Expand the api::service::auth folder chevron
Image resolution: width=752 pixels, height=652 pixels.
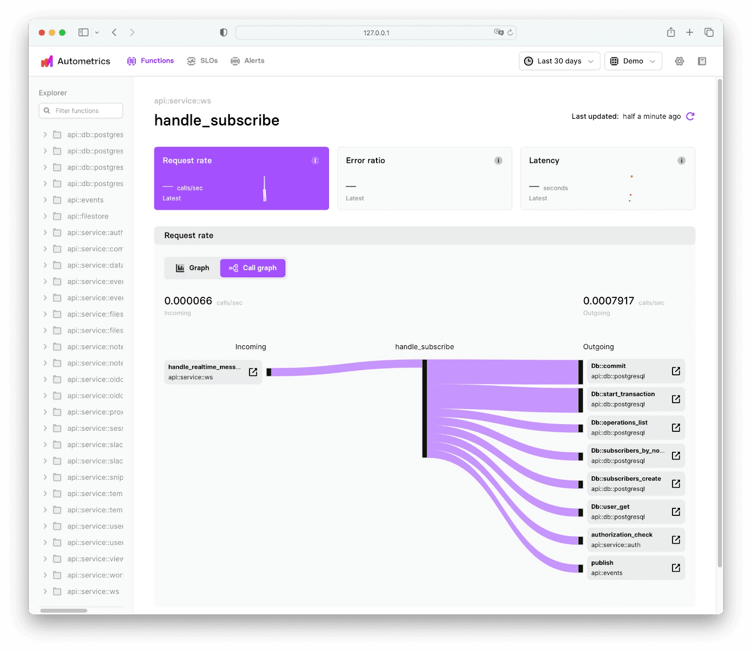click(45, 233)
